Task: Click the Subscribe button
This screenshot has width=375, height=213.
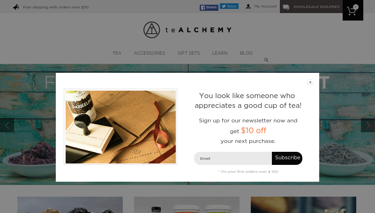Action: click(287, 158)
